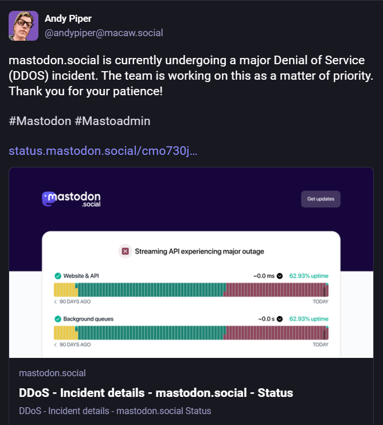This screenshot has height=425, width=383.
Task: Click the red Streaming API outage icon
Action: [x=125, y=251]
